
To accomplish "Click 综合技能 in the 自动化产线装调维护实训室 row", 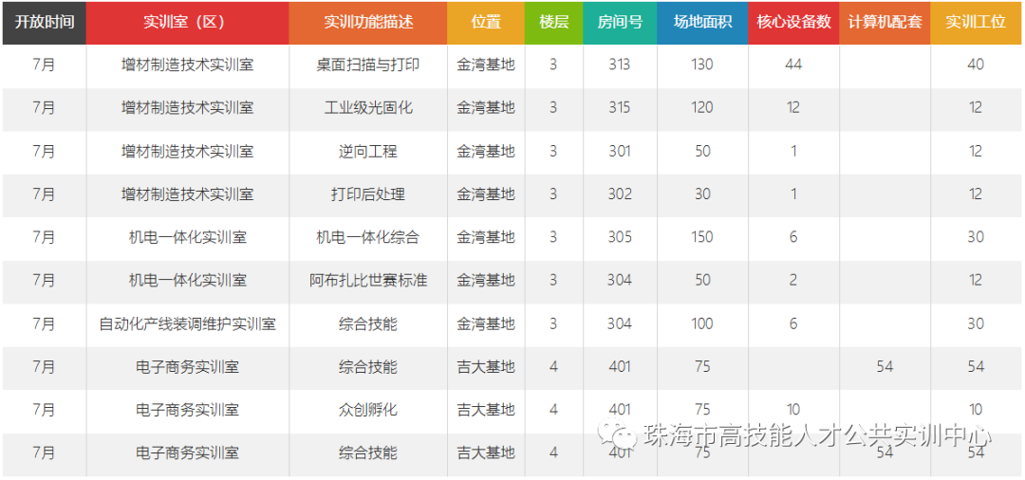I will 368,323.
